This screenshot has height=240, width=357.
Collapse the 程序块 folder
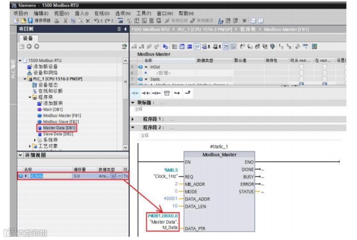click(x=30, y=97)
